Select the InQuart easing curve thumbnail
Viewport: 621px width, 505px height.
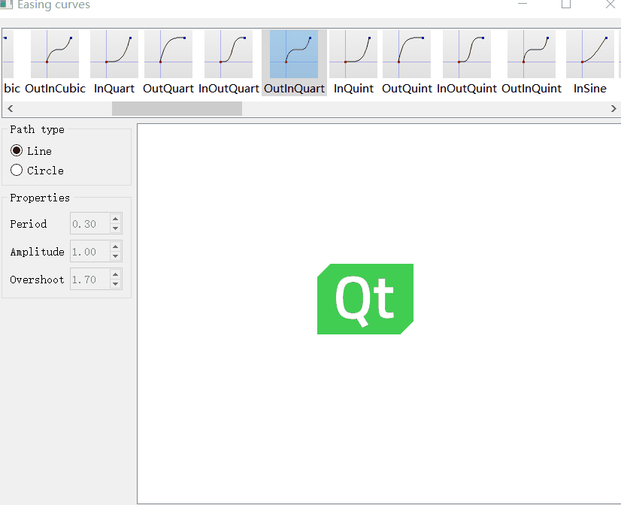(114, 54)
